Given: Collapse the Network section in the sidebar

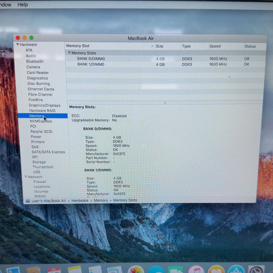Looking at the screenshot, I should (26, 177).
